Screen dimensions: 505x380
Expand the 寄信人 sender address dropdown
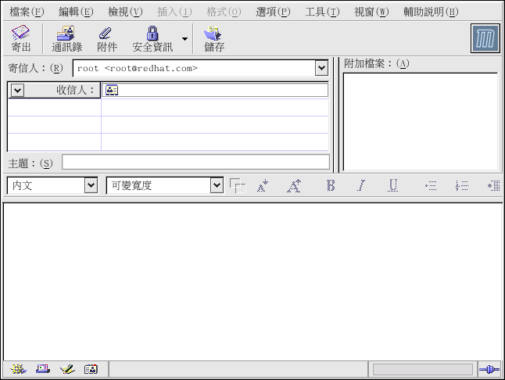pos(321,69)
